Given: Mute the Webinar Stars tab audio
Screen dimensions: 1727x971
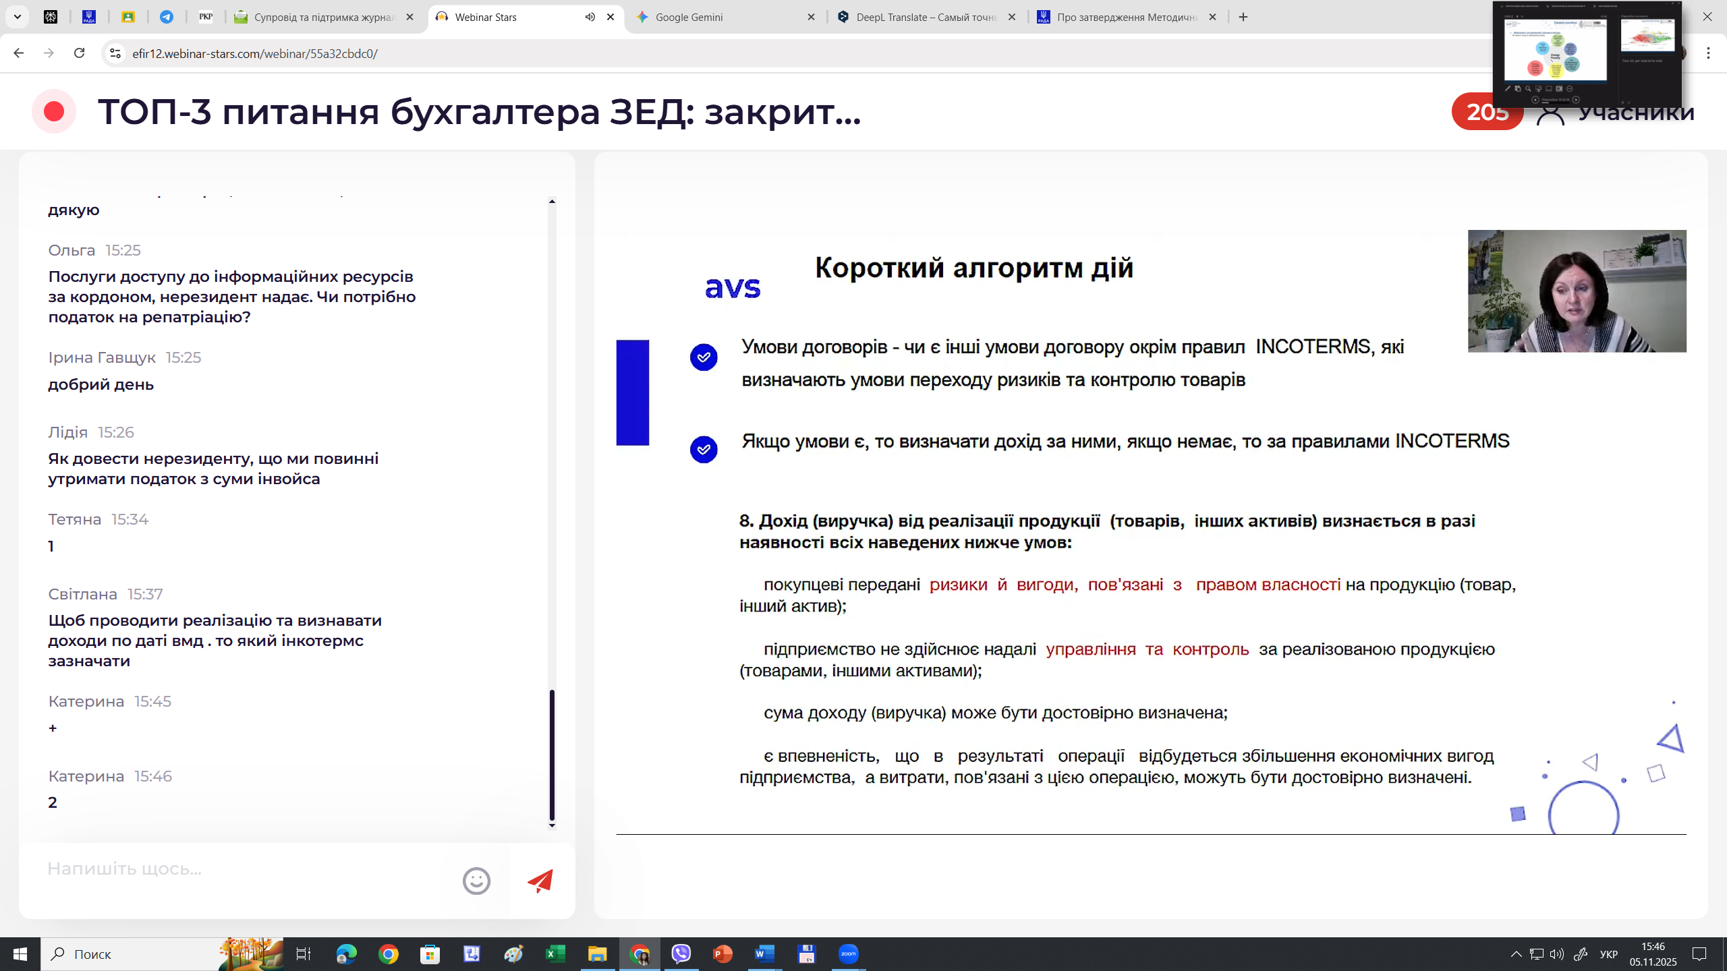Looking at the screenshot, I should (x=590, y=17).
